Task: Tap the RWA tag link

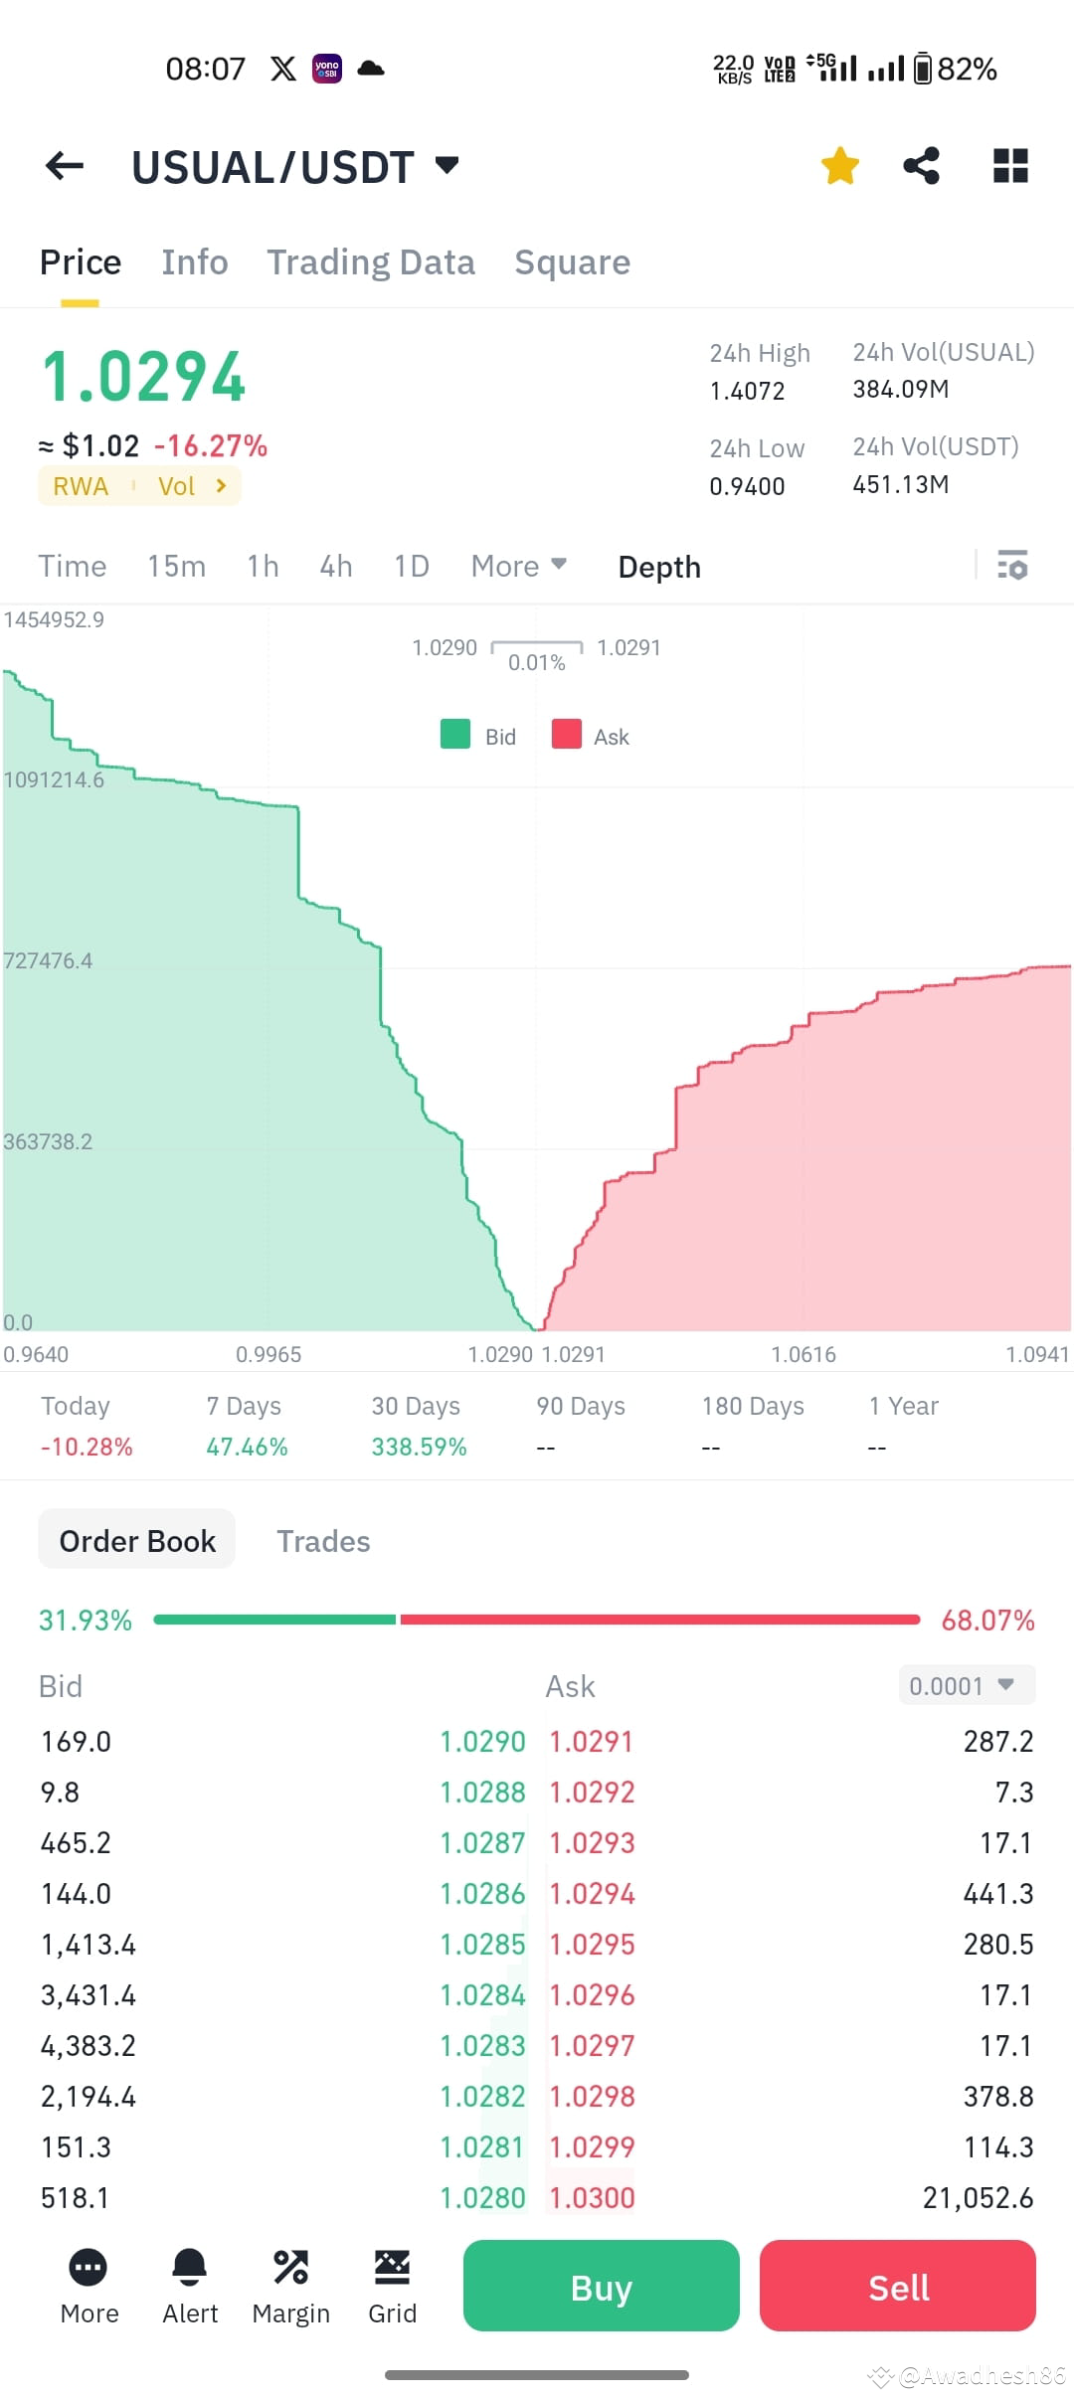Action: point(80,485)
